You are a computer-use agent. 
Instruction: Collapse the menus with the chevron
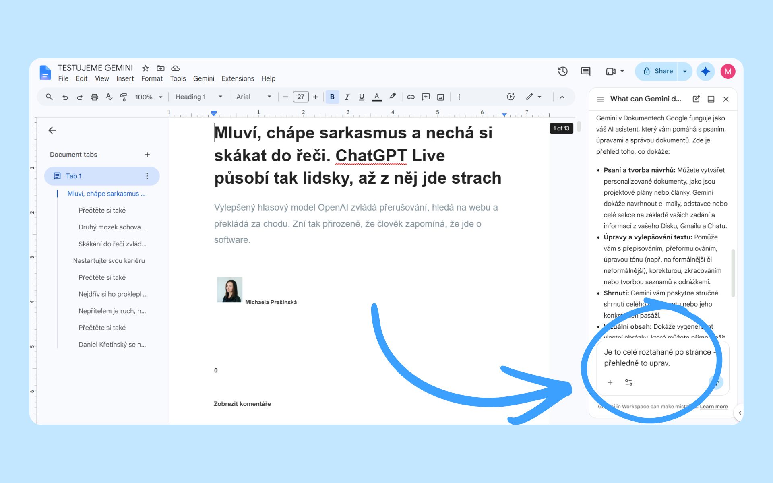click(x=562, y=97)
